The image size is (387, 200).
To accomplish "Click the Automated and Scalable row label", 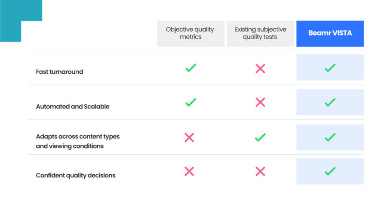I will pos(73,107).
